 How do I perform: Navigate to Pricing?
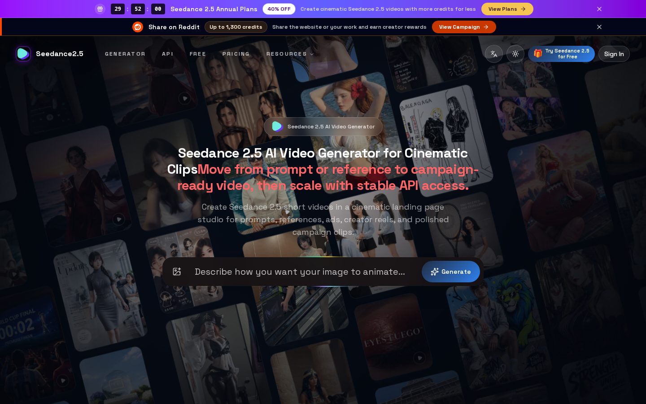click(x=236, y=54)
